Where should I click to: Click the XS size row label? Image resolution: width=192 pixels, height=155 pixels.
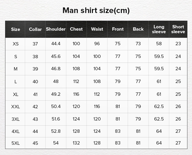pos(16,44)
